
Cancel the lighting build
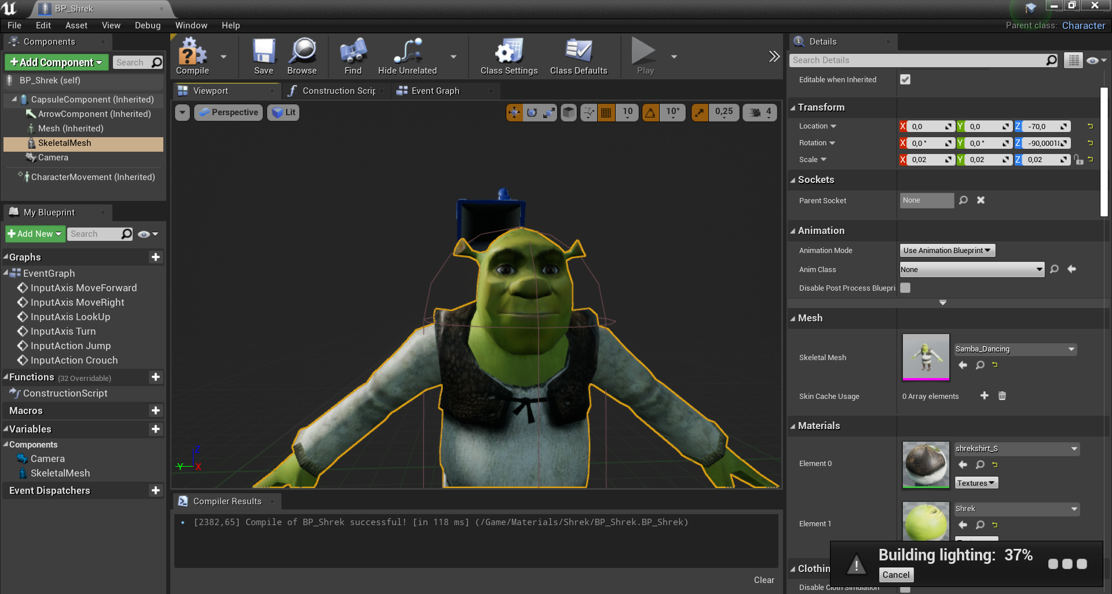(x=896, y=575)
